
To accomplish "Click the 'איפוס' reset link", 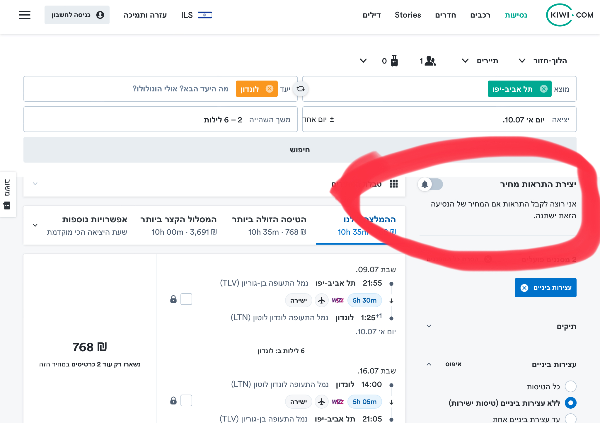I will [x=453, y=364].
